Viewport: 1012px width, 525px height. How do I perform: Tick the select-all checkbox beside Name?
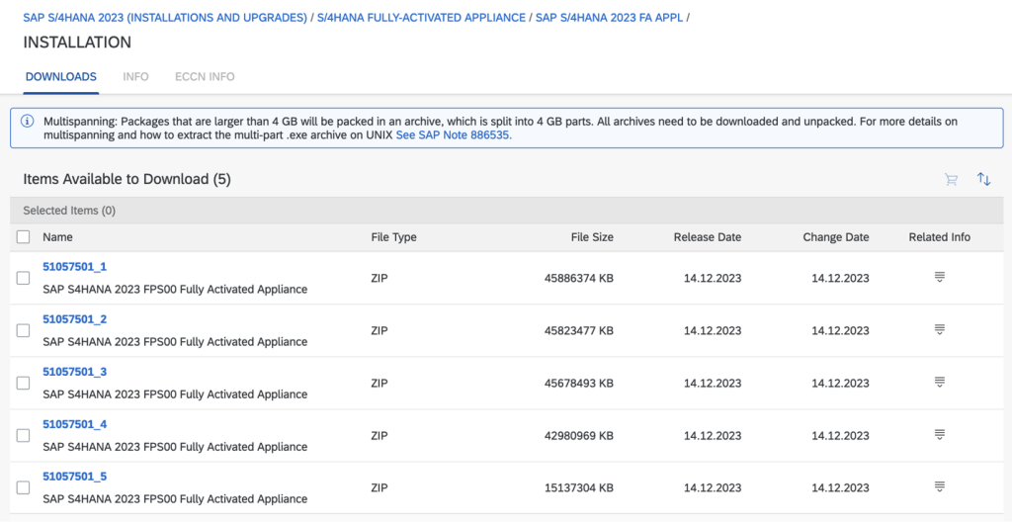coord(24,237)
